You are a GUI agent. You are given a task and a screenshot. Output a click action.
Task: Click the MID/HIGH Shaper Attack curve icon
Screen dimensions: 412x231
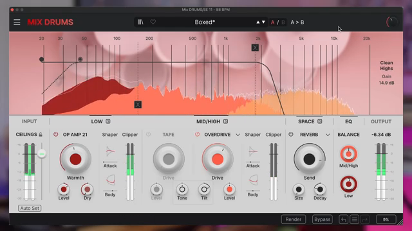(x=253, y=151)
